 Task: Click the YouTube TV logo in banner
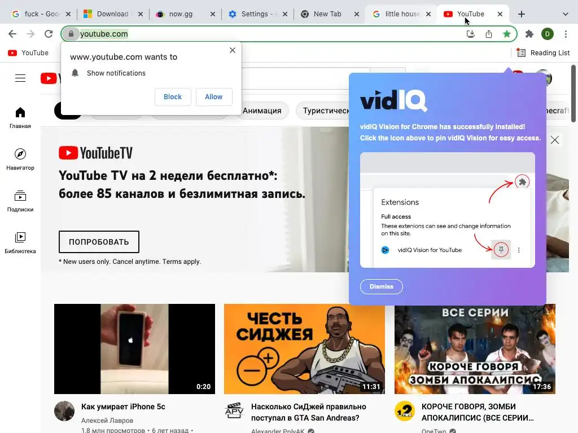[95, 153]
